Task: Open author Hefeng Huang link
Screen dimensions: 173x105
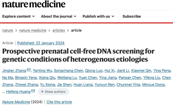Action: coord(18,91)
